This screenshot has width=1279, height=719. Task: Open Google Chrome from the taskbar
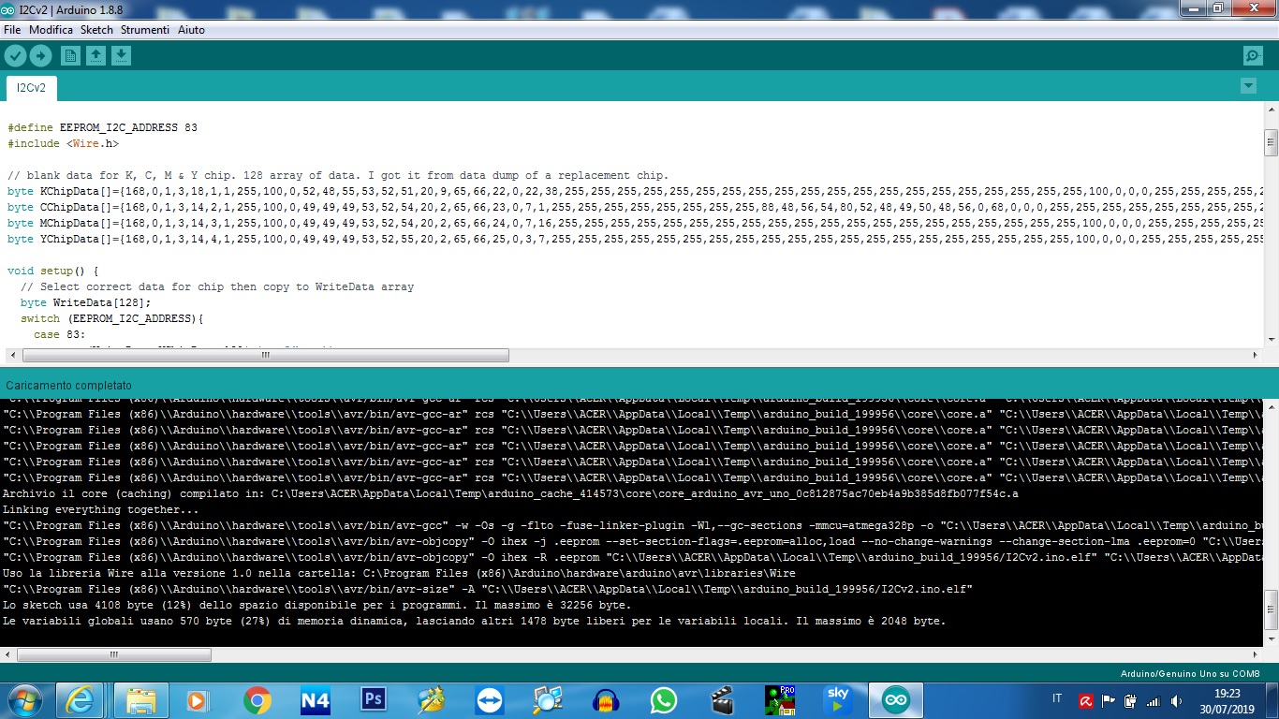pos(257,700)
